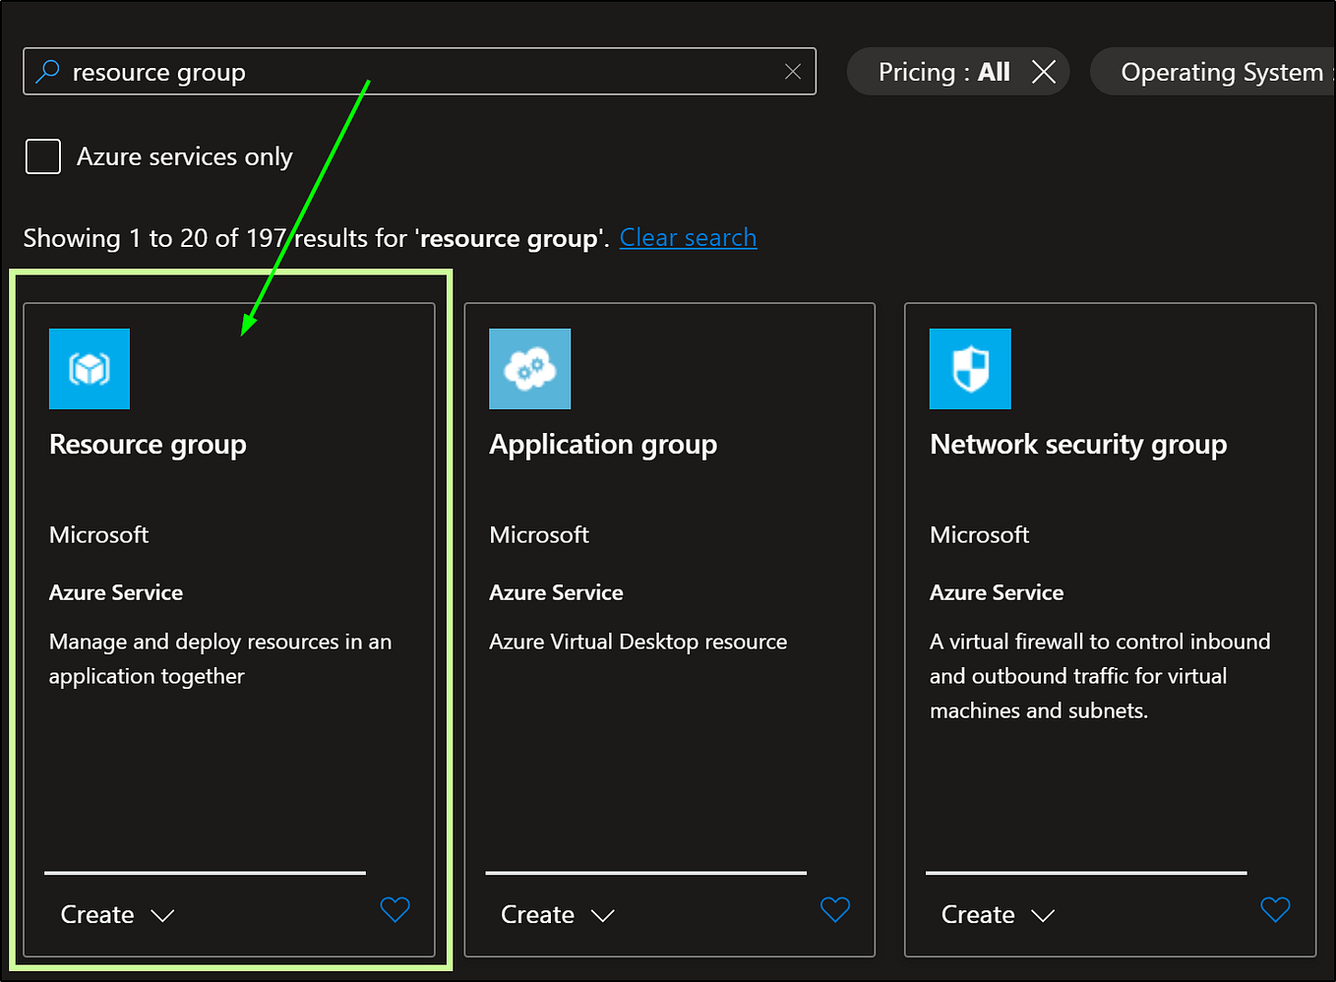This screenshot has height=982, width=1336.
Task: Remove the Pricing All filter via its X
Action: point(1044,71)
